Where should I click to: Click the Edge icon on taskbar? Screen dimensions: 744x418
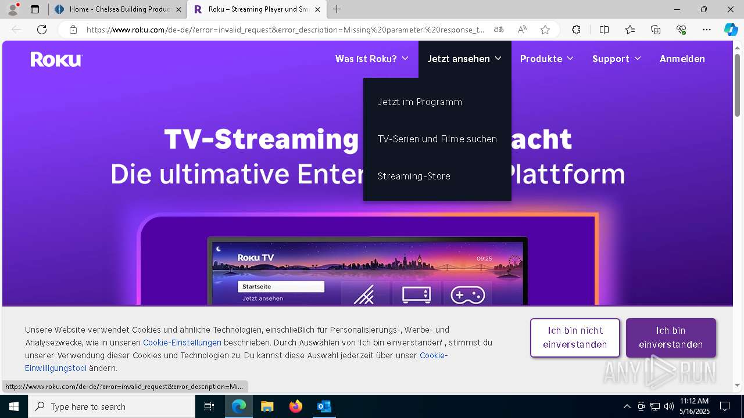[x=239, y=406]
